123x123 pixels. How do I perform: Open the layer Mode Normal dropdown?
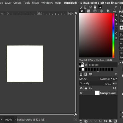96,79
